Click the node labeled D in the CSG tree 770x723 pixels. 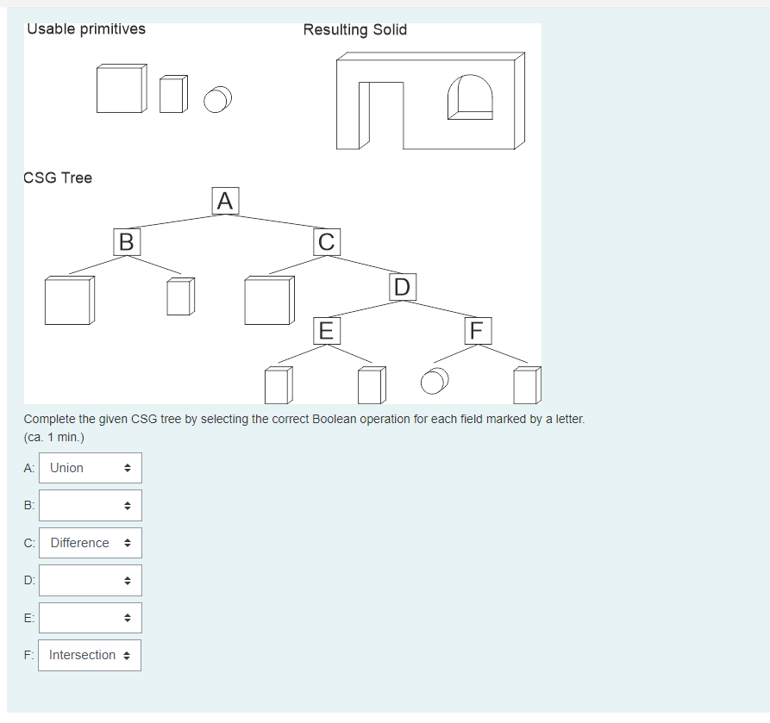pos(400,289)
